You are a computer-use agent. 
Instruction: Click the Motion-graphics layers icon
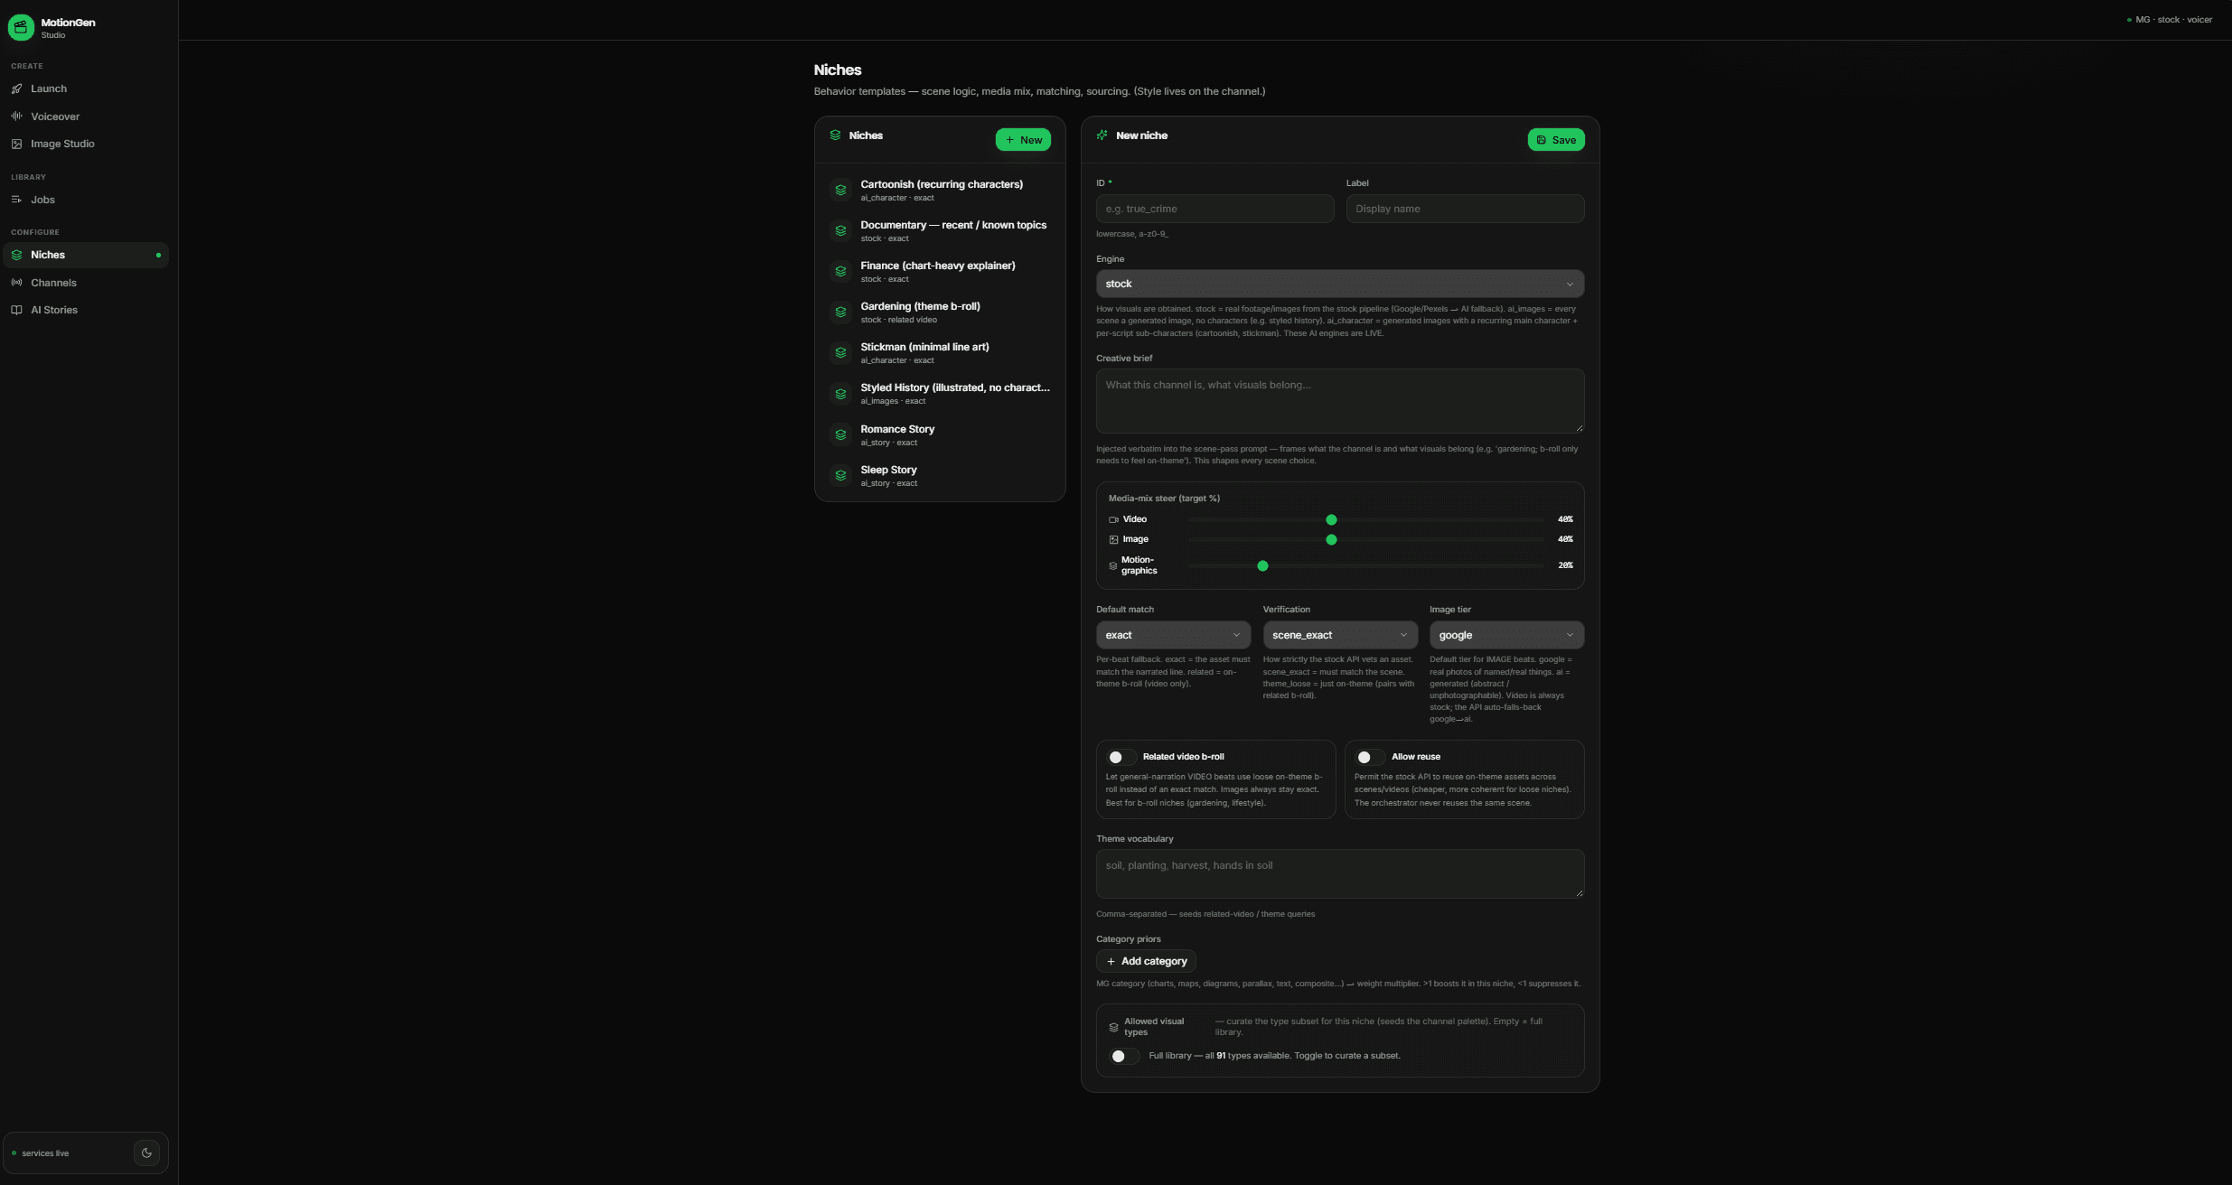click(1113, 565)
